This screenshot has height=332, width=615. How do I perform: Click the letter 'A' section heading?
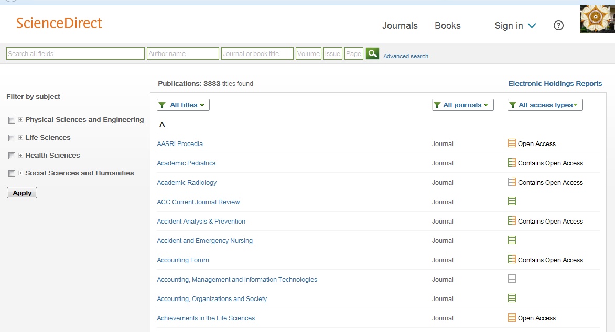pyautogui.click(x=162, y=125)
